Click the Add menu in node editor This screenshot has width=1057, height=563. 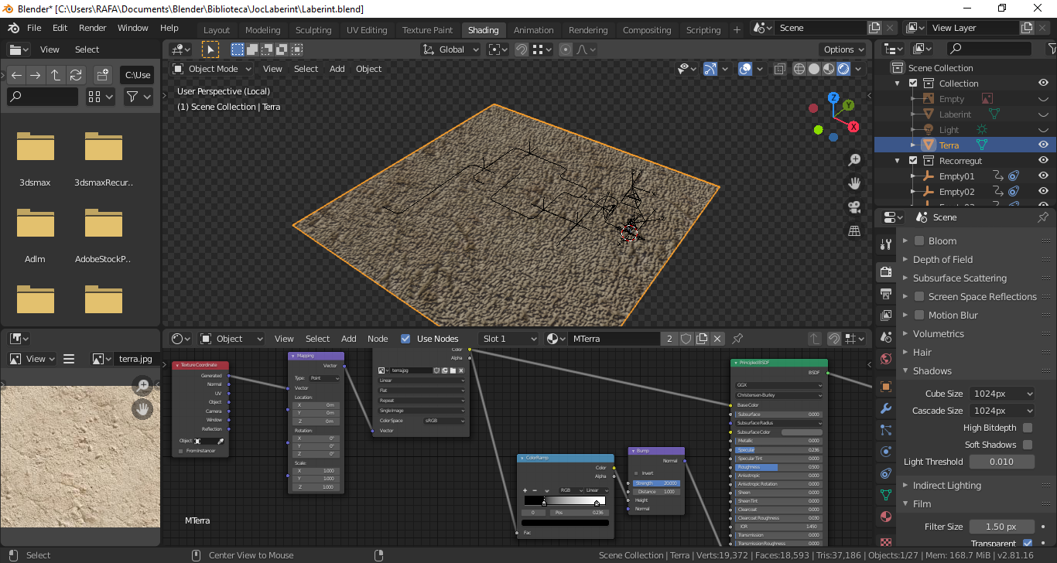349,339
